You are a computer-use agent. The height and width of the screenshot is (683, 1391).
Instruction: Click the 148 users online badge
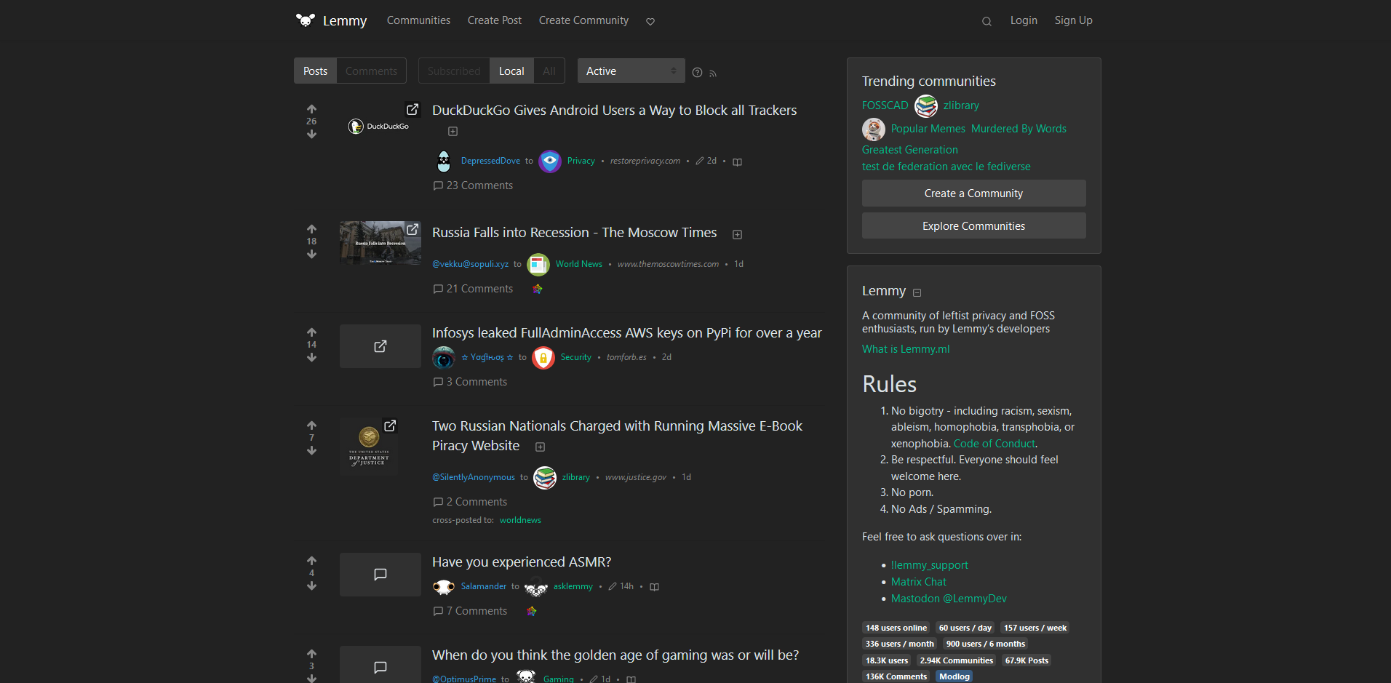pos(896,628)
